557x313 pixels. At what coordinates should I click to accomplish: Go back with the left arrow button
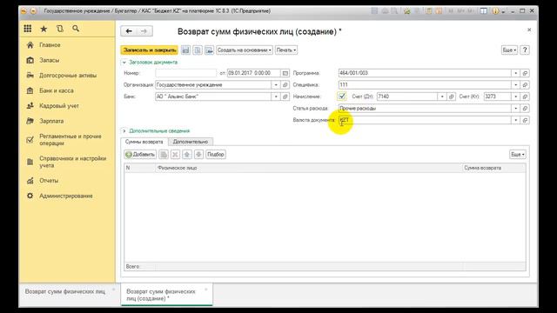click(129, 31)
